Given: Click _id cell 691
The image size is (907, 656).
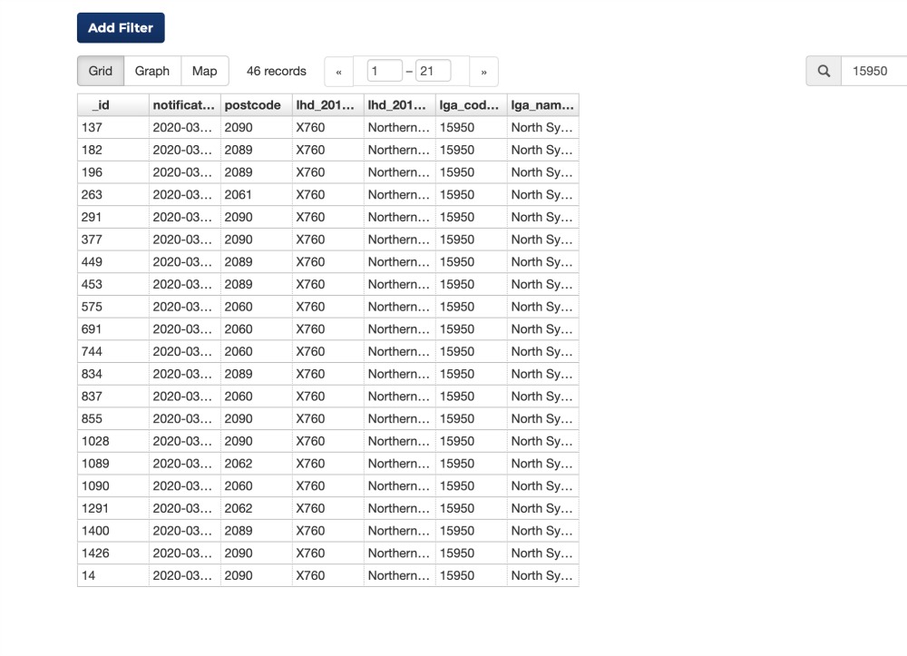Looking at the screenshot, I should click(x=112, y=329).
